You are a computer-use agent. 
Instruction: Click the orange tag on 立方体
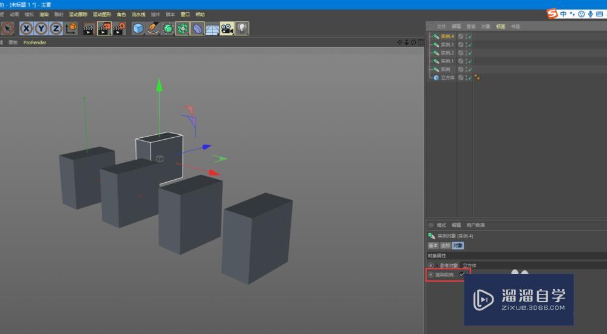(477, 78)
